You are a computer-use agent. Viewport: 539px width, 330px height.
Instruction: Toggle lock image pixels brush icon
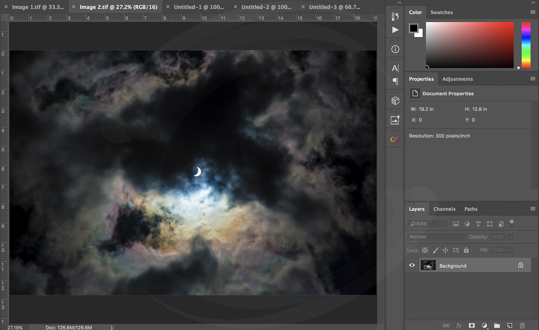[435, 250]
